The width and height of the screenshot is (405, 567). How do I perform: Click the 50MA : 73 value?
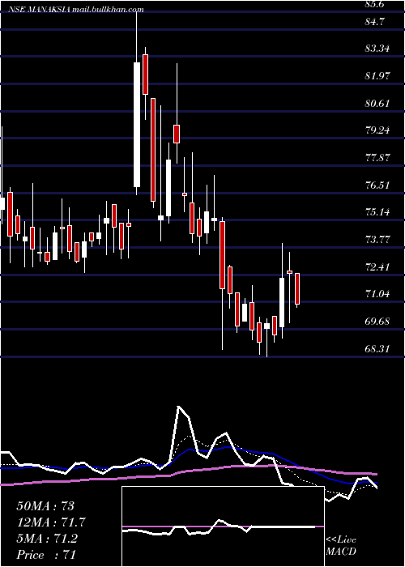click(x=45, y=506)
